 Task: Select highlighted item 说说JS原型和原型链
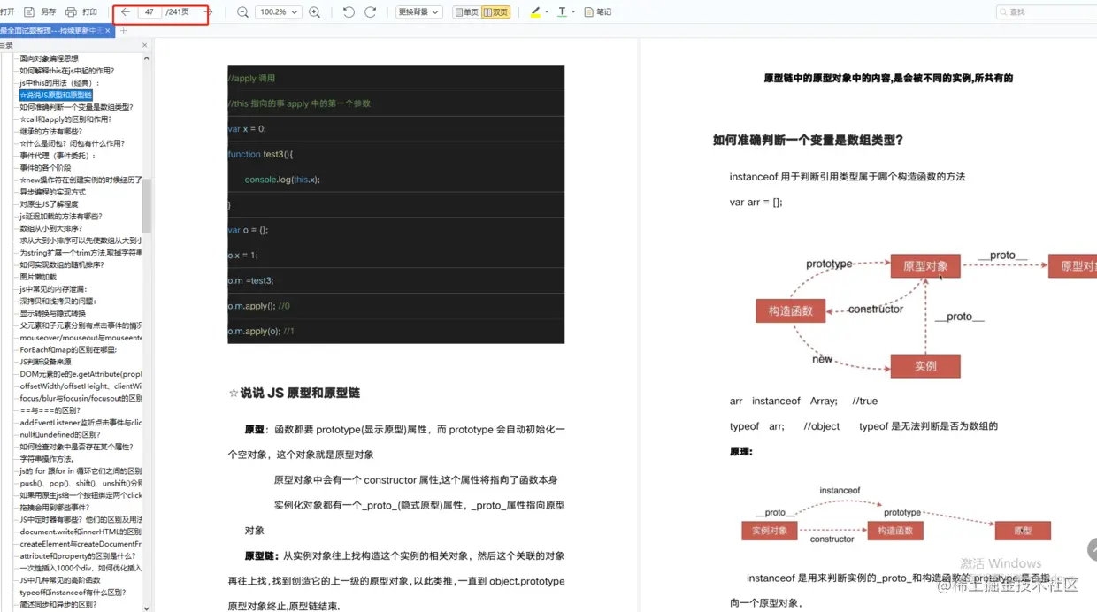coord(56,95)
